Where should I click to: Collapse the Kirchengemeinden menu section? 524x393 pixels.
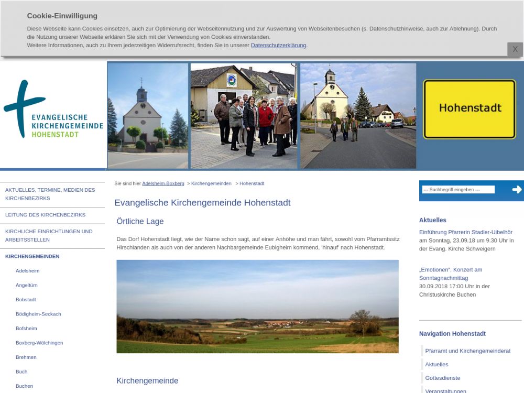(x=32, y=256)
